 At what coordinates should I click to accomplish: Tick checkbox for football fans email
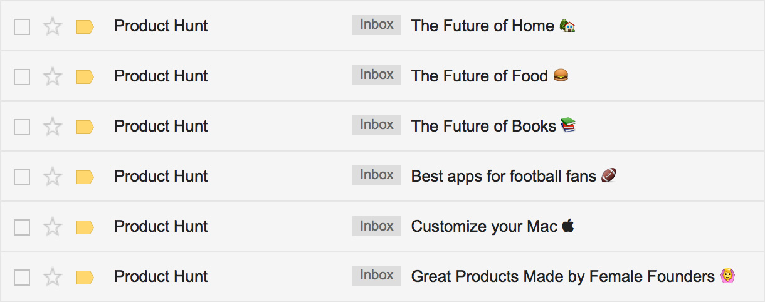click(x=22, y=177)
